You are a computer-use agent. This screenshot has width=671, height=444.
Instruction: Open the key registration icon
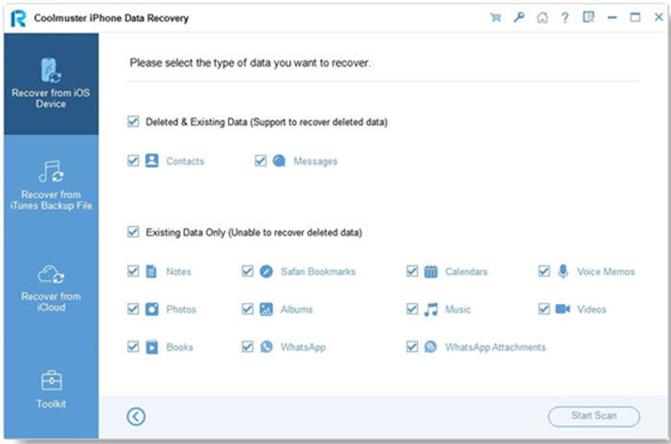tap(519, 17)
